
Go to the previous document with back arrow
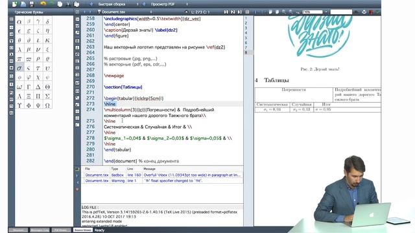84,12
